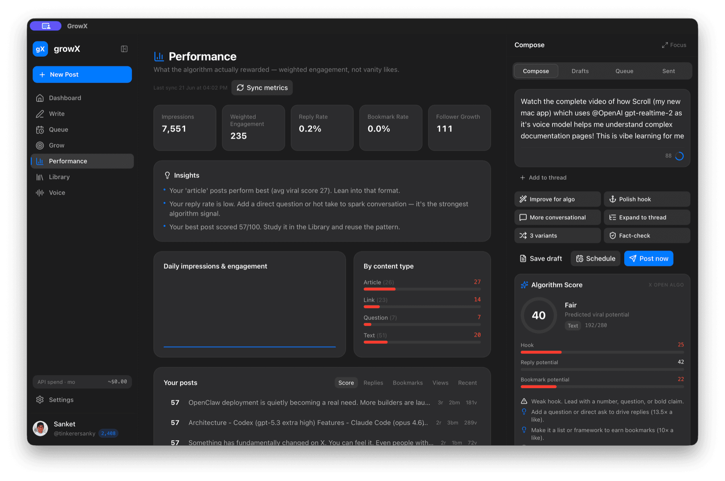Viewport: 725px width, 481px height.
Task: Click the Follower Growth 111 card
Action: tap(460, 128)
